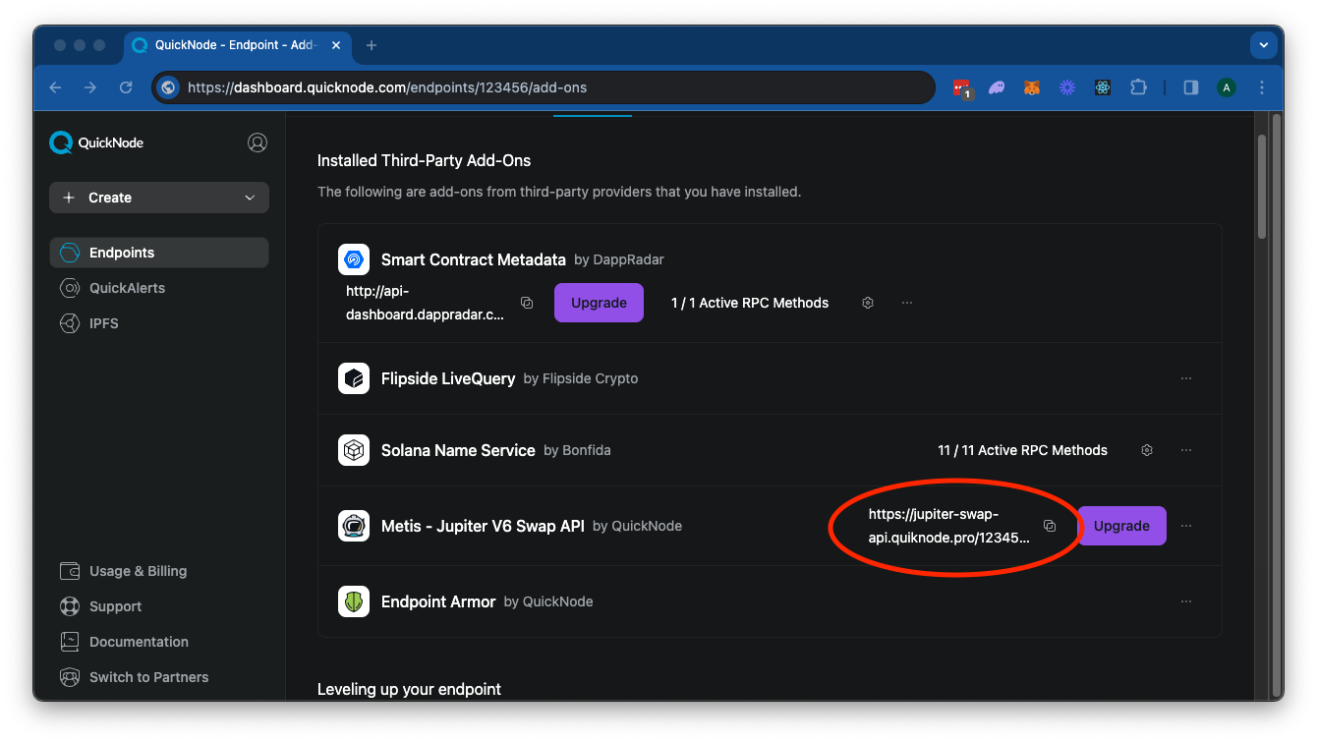Click the browser forward arrow
Image resolution: width=1317 pixels, height=742 pixels.
(x=90, y=87)
